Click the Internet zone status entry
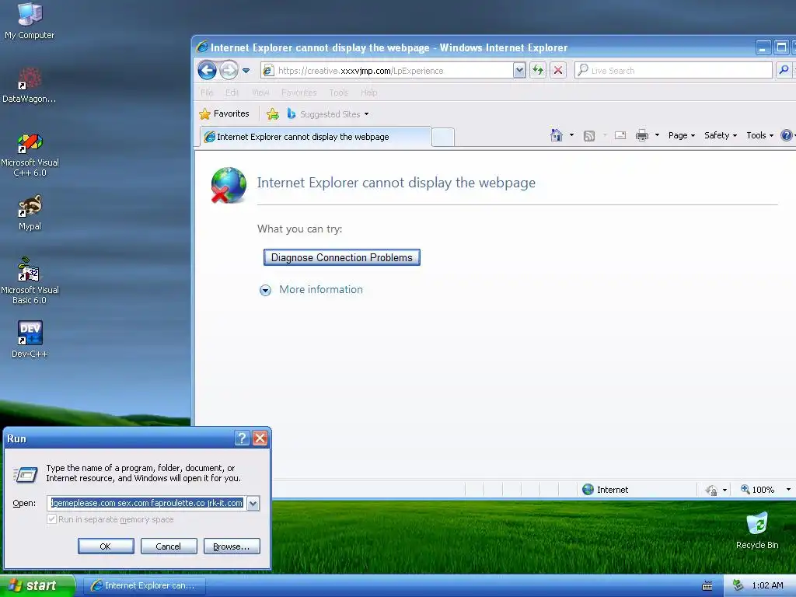796x597 pixels. [x=605, y=490]
